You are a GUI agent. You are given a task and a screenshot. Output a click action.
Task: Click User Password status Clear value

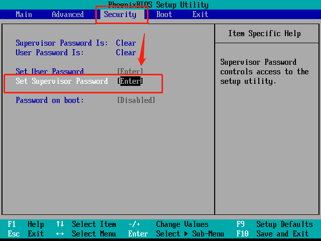[x=126, y=52]
